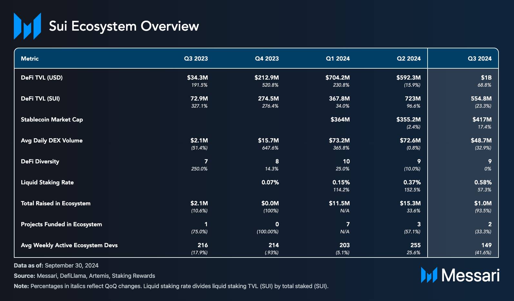This screenshot has height=301, width=514.
Task: Click the '$48.7M' DEX volume value
Action: point(481,141)
